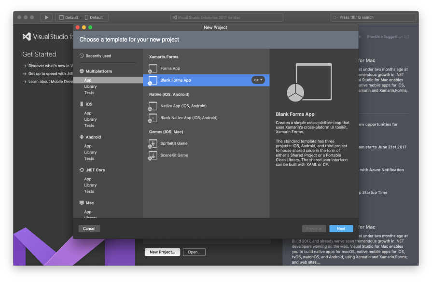Open the C# language dropdown
Viewport: 432px width, 282px height.
click(x=258, y=80)
